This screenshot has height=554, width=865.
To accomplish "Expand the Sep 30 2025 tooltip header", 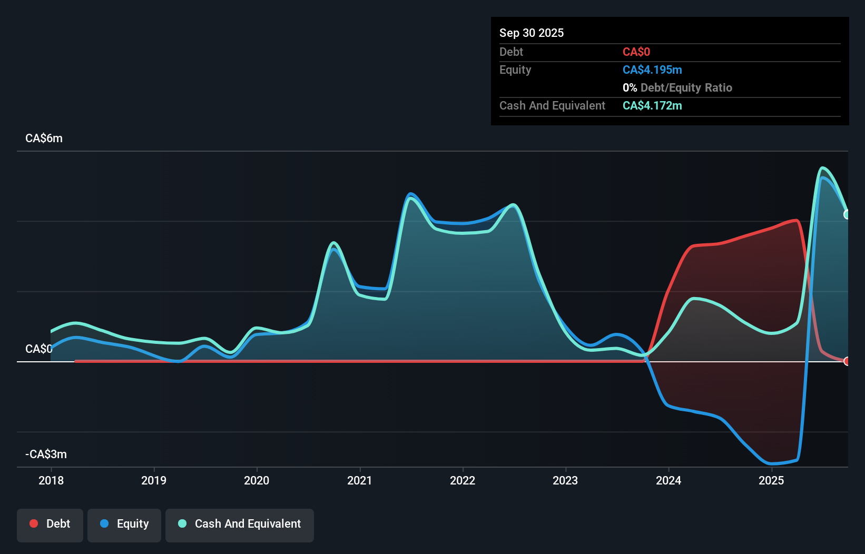I will coord(532,33).
